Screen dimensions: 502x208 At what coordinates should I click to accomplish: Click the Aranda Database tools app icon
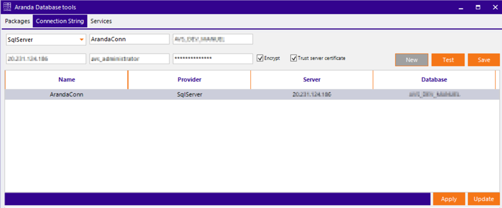pos(7,7)
